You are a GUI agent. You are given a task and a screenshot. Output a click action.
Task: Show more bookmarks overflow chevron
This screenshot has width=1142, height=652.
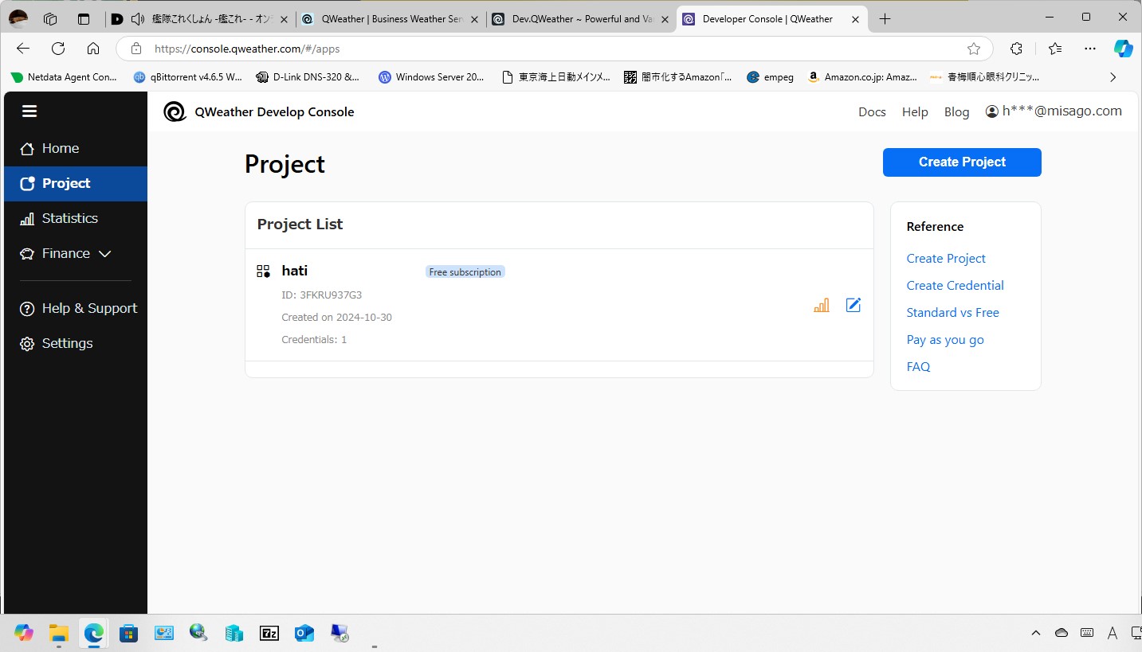click(x=1113, y=77)
